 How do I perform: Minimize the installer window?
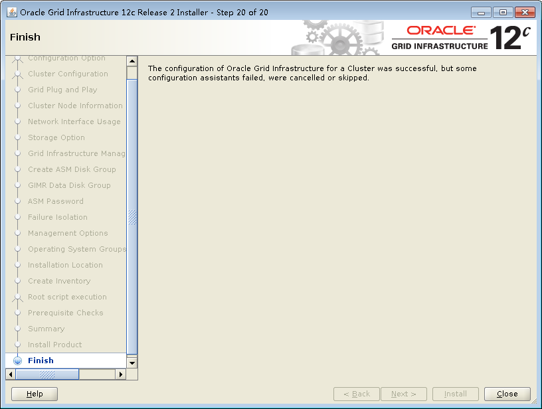[x=481, y=13]
